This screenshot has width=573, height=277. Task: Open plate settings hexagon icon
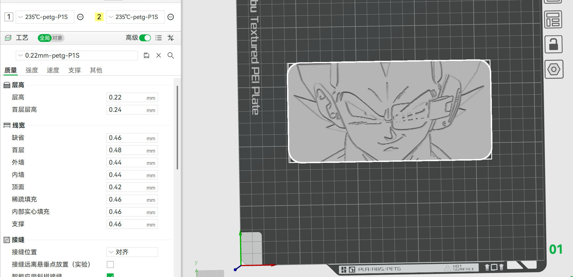point(553,69)
